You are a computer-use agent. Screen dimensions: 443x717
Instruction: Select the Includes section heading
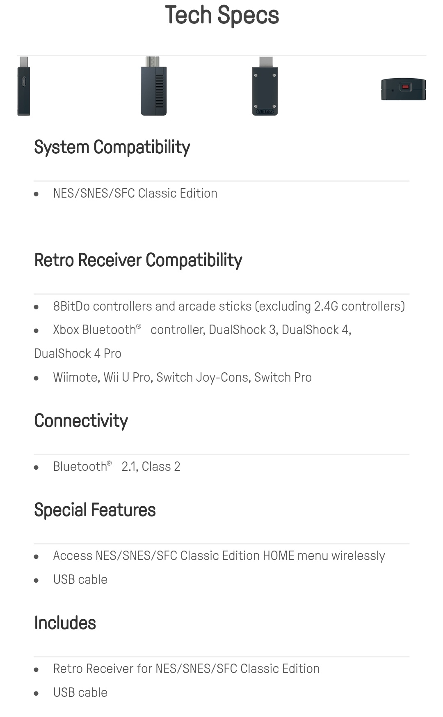(65, 623)
